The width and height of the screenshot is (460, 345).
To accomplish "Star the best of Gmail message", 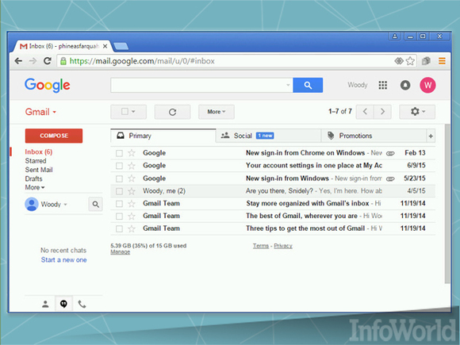I will point(132,216).
